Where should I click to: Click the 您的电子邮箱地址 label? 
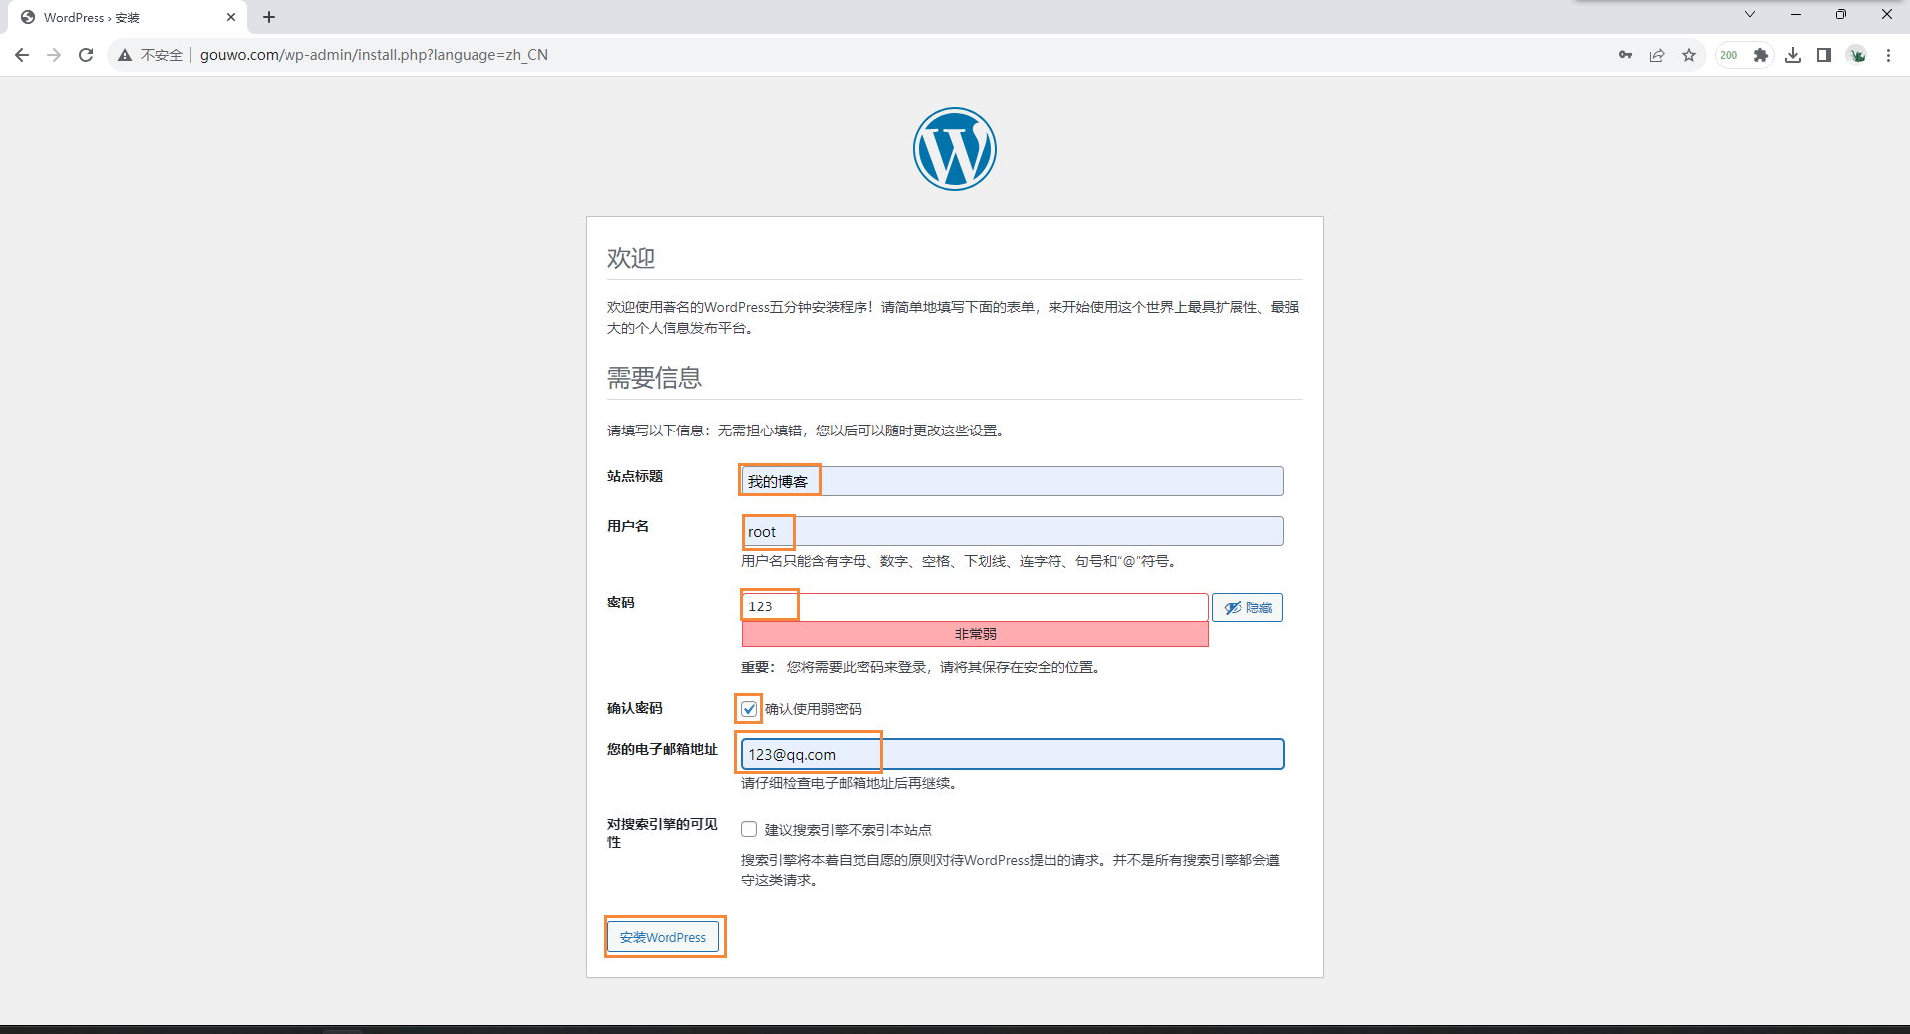click(x=663, y=749)
